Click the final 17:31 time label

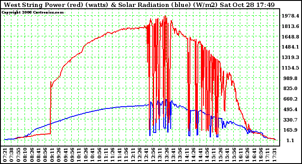pyautogui.click(x=275, y=155)
